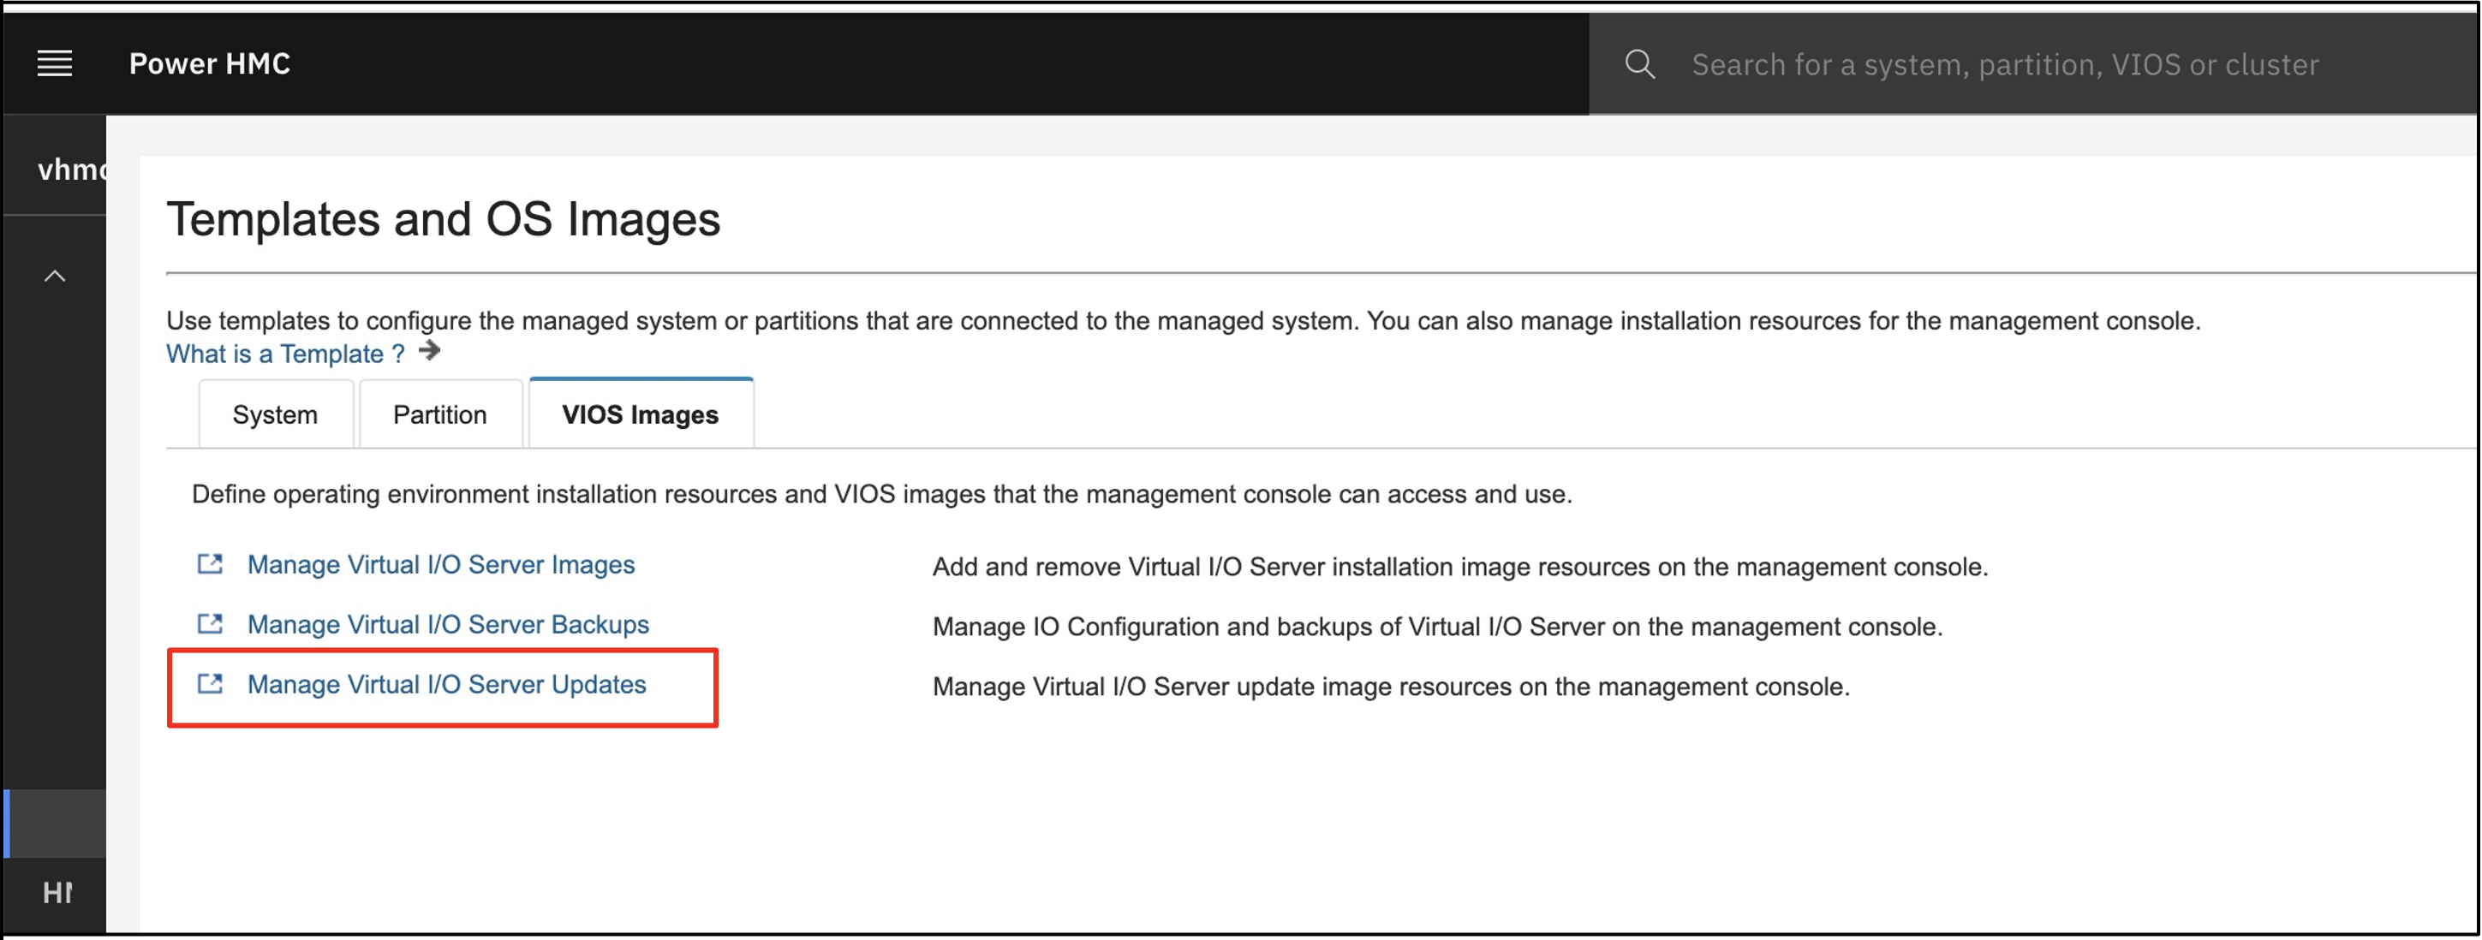Collapse the sidebar section using the chevron
This screenshot has width=2482, height=940.
click(x=55, y=275)
